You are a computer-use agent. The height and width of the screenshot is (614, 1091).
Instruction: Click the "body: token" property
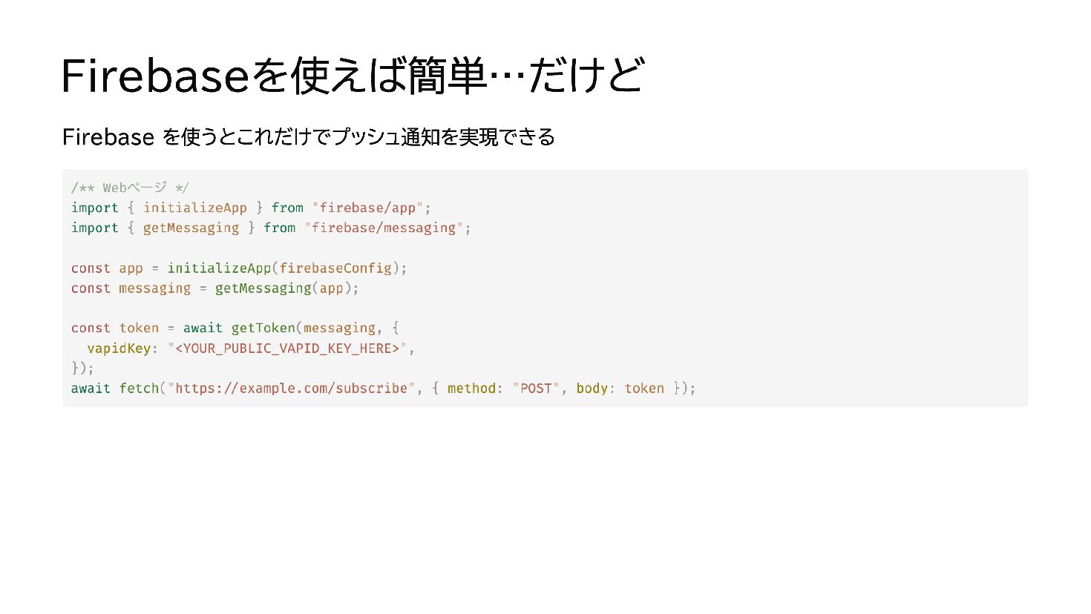point(620,388)
